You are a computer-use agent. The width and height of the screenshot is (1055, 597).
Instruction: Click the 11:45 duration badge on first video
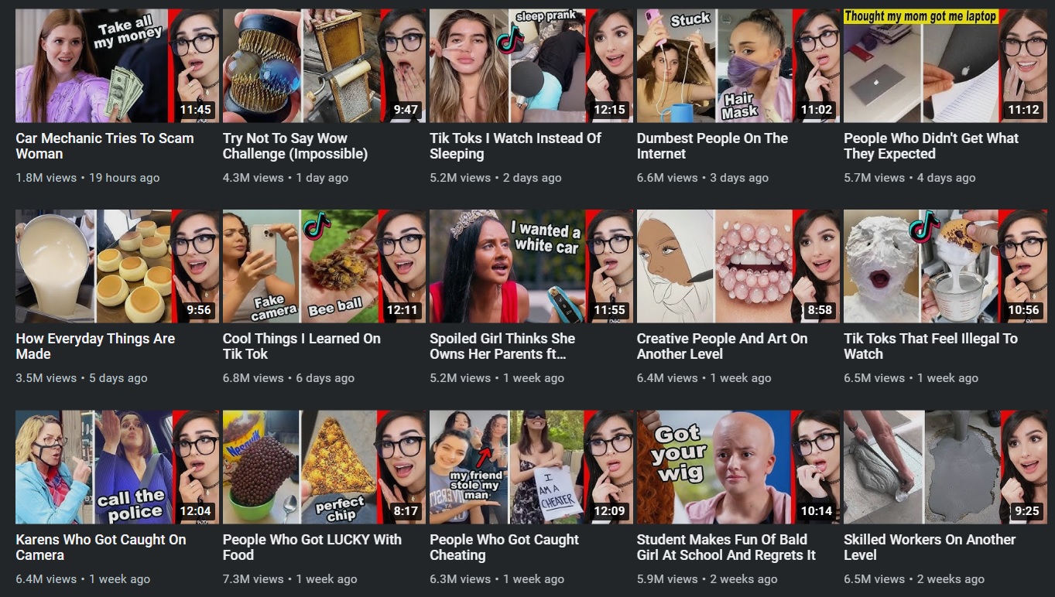(x=195, y=110)
